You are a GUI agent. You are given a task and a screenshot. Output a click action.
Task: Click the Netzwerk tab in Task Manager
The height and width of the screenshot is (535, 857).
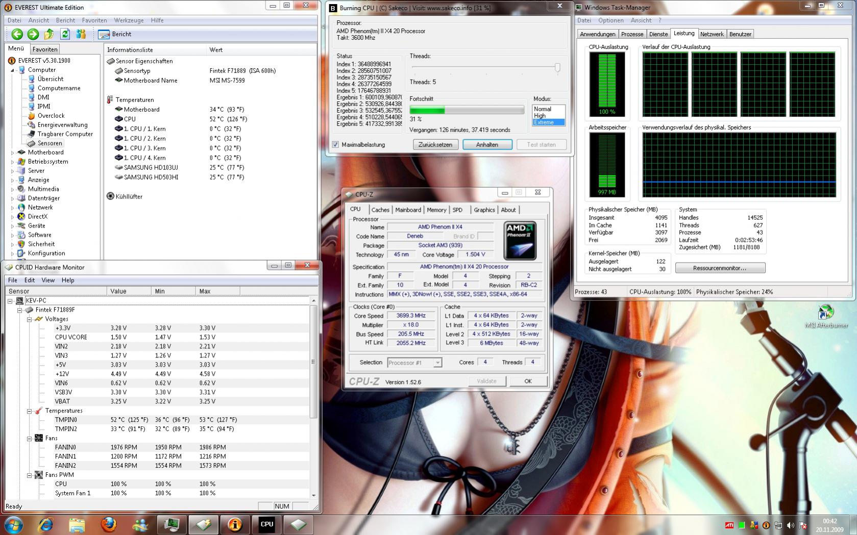(712, 34)
